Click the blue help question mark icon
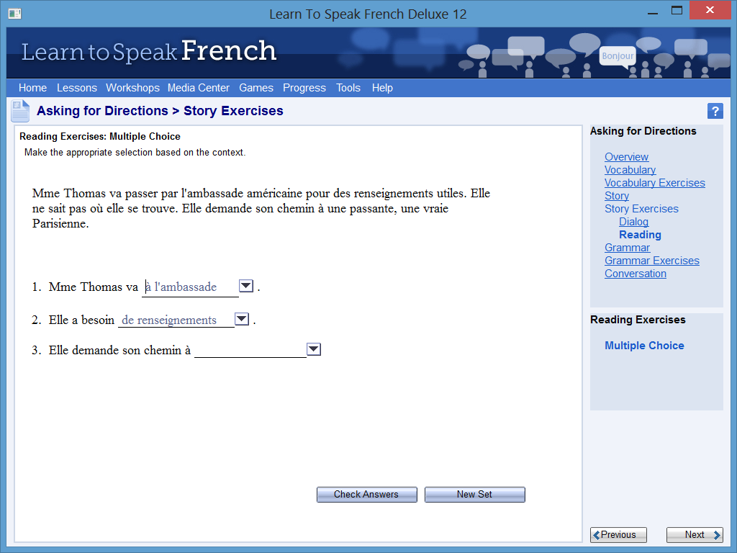 point(715,112)
